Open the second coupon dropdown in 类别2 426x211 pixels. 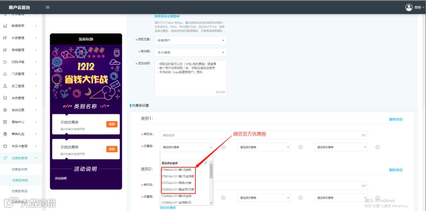tap(264, 197)
